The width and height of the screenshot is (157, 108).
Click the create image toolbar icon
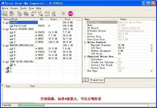pos(41,14)
